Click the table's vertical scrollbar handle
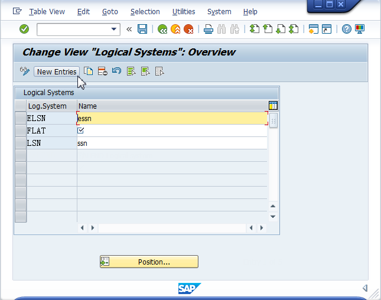This screenshot has width=381, height=300. coord(273,120)
